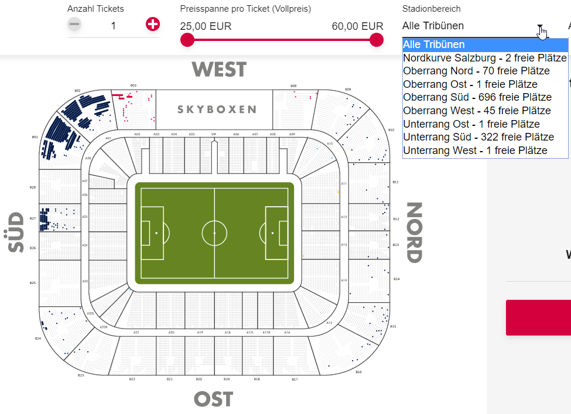
Task: Decrease ticket count with minus icon
Action: tap(74, 25)
